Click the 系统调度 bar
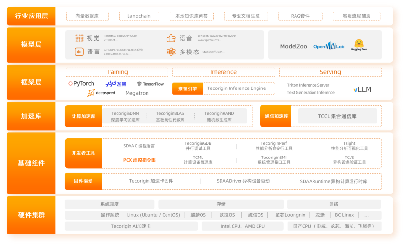Image resolution: width=405 pixels, height=246 pixels. click(x=110, y=204)
